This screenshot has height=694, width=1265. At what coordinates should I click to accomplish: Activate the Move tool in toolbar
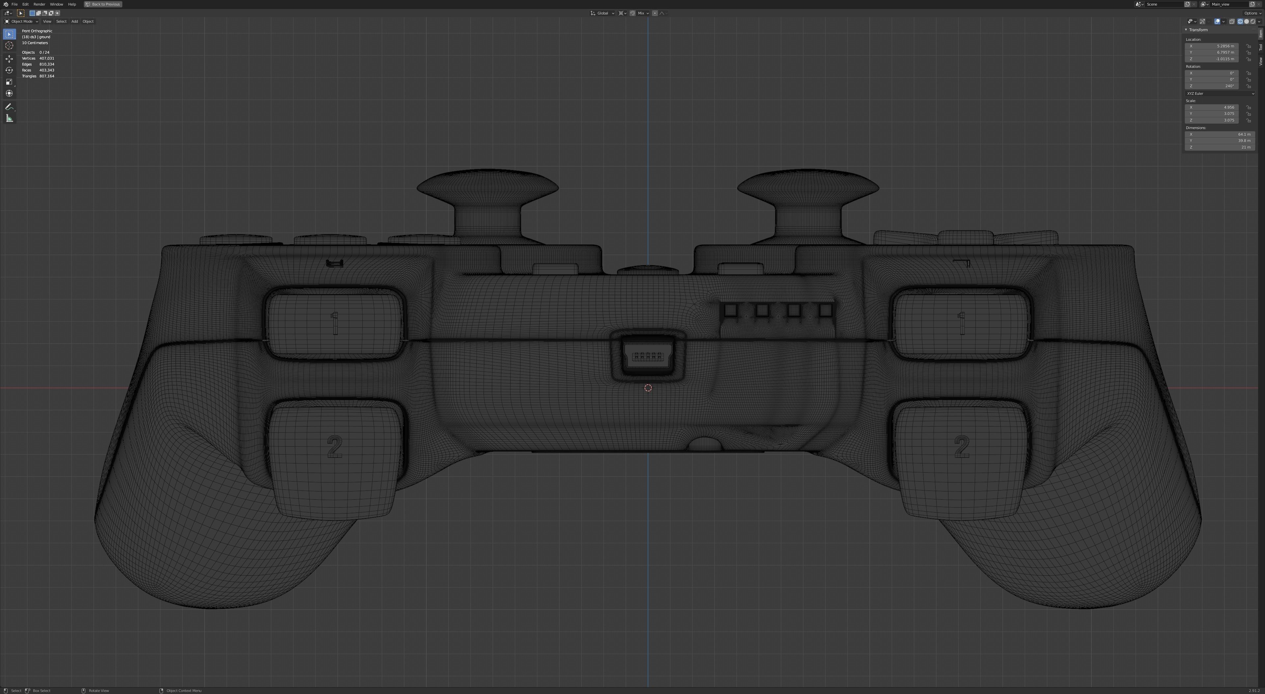(x=9, y=59)
